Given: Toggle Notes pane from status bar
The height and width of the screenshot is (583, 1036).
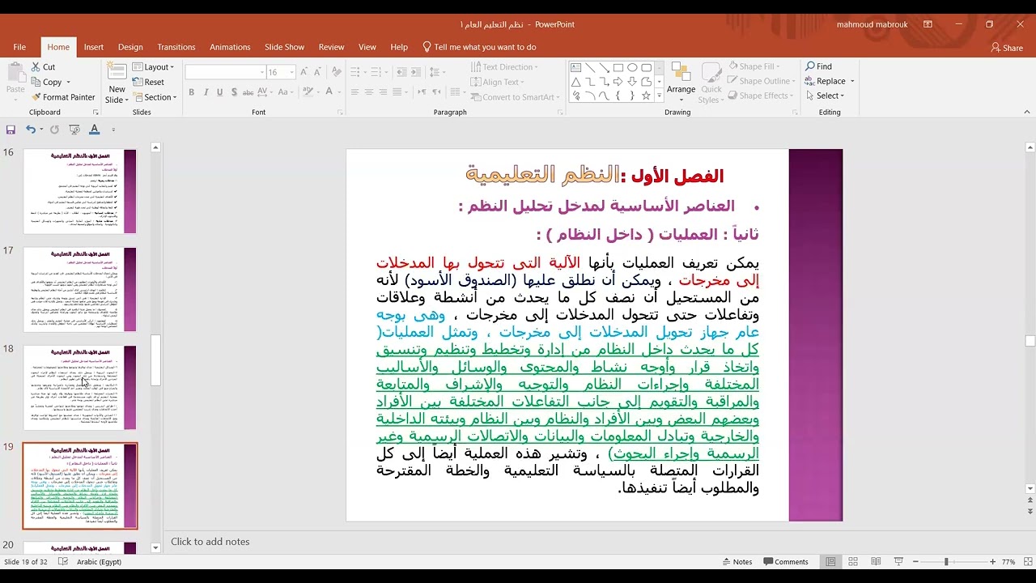Looking at the screenshot, I should click(737, 562).
